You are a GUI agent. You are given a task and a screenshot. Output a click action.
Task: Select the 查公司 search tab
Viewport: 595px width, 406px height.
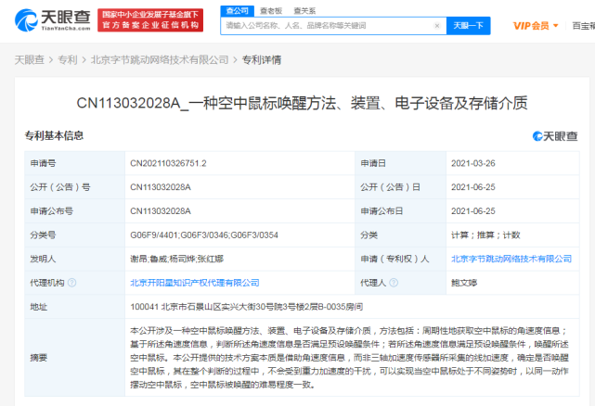(x=238, y=11)
